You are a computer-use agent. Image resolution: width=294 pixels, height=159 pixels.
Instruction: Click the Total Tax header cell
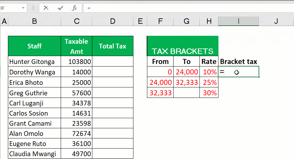click(113, 46)
